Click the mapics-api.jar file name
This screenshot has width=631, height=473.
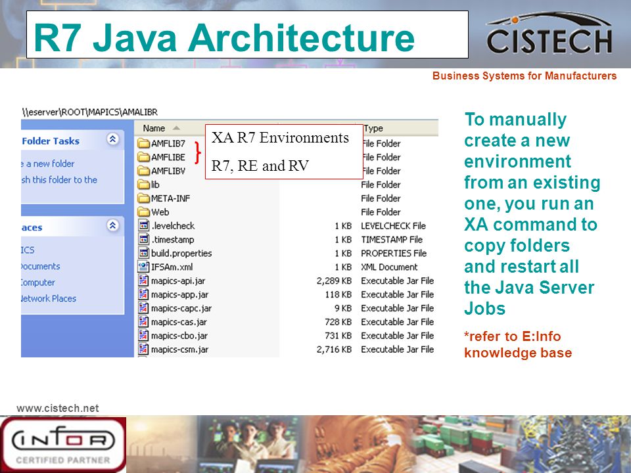click(x=178, y=281)
